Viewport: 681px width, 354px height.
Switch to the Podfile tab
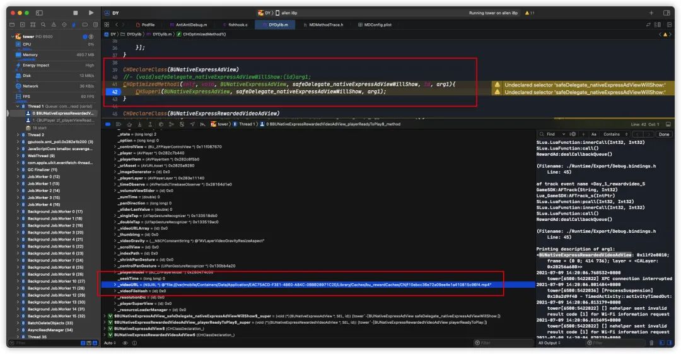pos(146,25)
